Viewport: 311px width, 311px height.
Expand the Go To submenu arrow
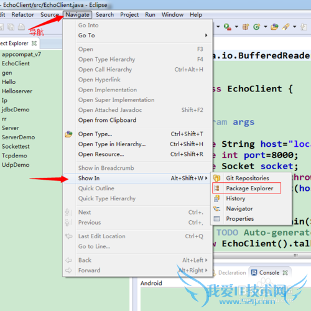[206, 35]
